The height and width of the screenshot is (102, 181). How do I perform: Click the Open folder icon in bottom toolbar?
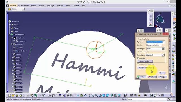pyautogui.click(x=13, y=95)
